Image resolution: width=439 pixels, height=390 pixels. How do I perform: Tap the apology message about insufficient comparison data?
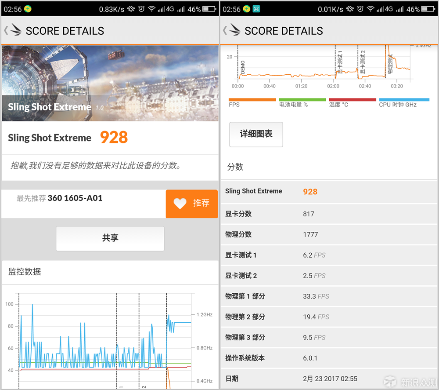[95, 166]
